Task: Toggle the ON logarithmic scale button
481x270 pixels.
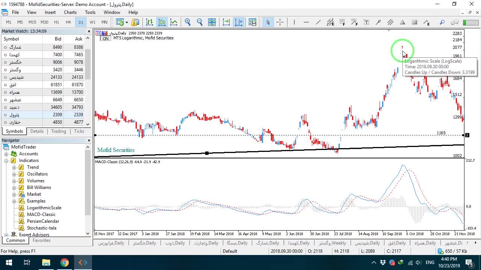Action: (x=106, y=39)
